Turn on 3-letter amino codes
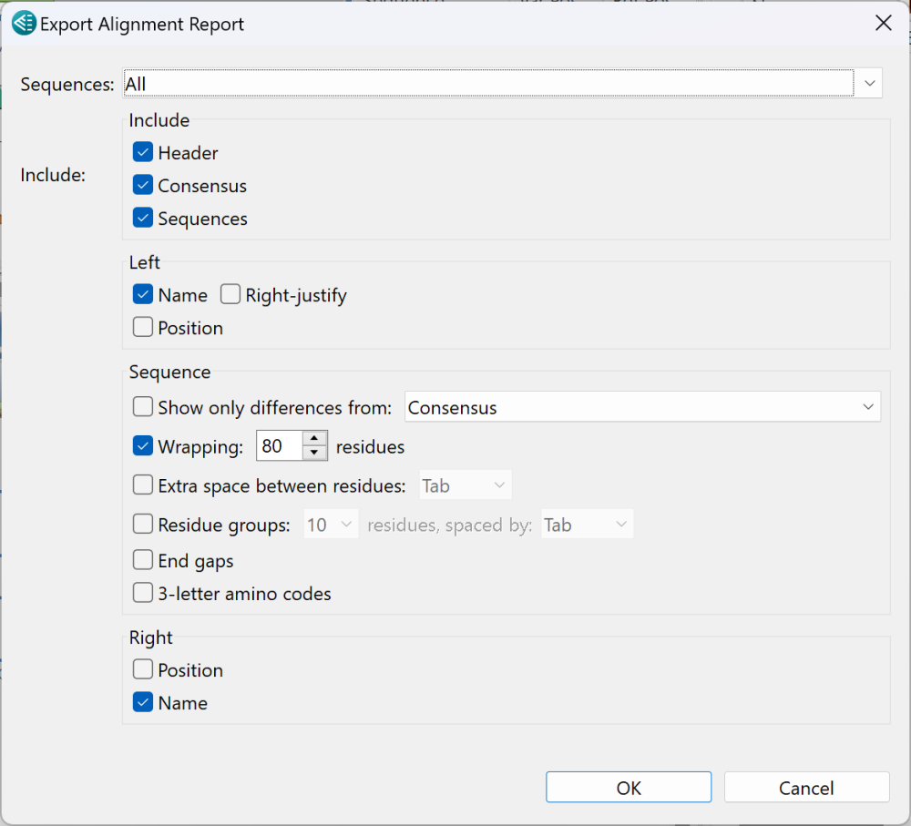The height and width of the screenshot is (826, 911). (x=142, y=593)
